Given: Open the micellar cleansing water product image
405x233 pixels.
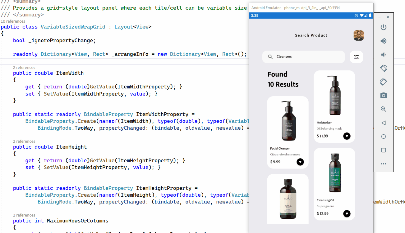Looking at the screenshot, I should pyautogui.click(x=288, y=199).
